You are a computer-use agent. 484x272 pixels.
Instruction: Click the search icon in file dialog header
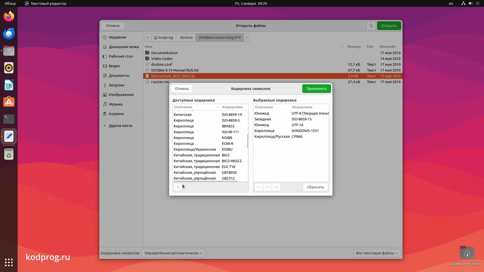[371, 26]
